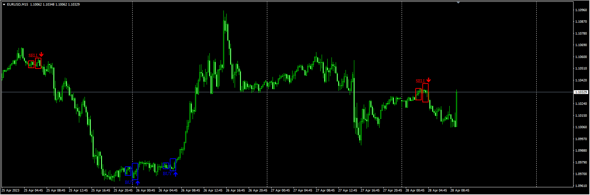Click price scale value 1.09700

click(x=581, y=174)
